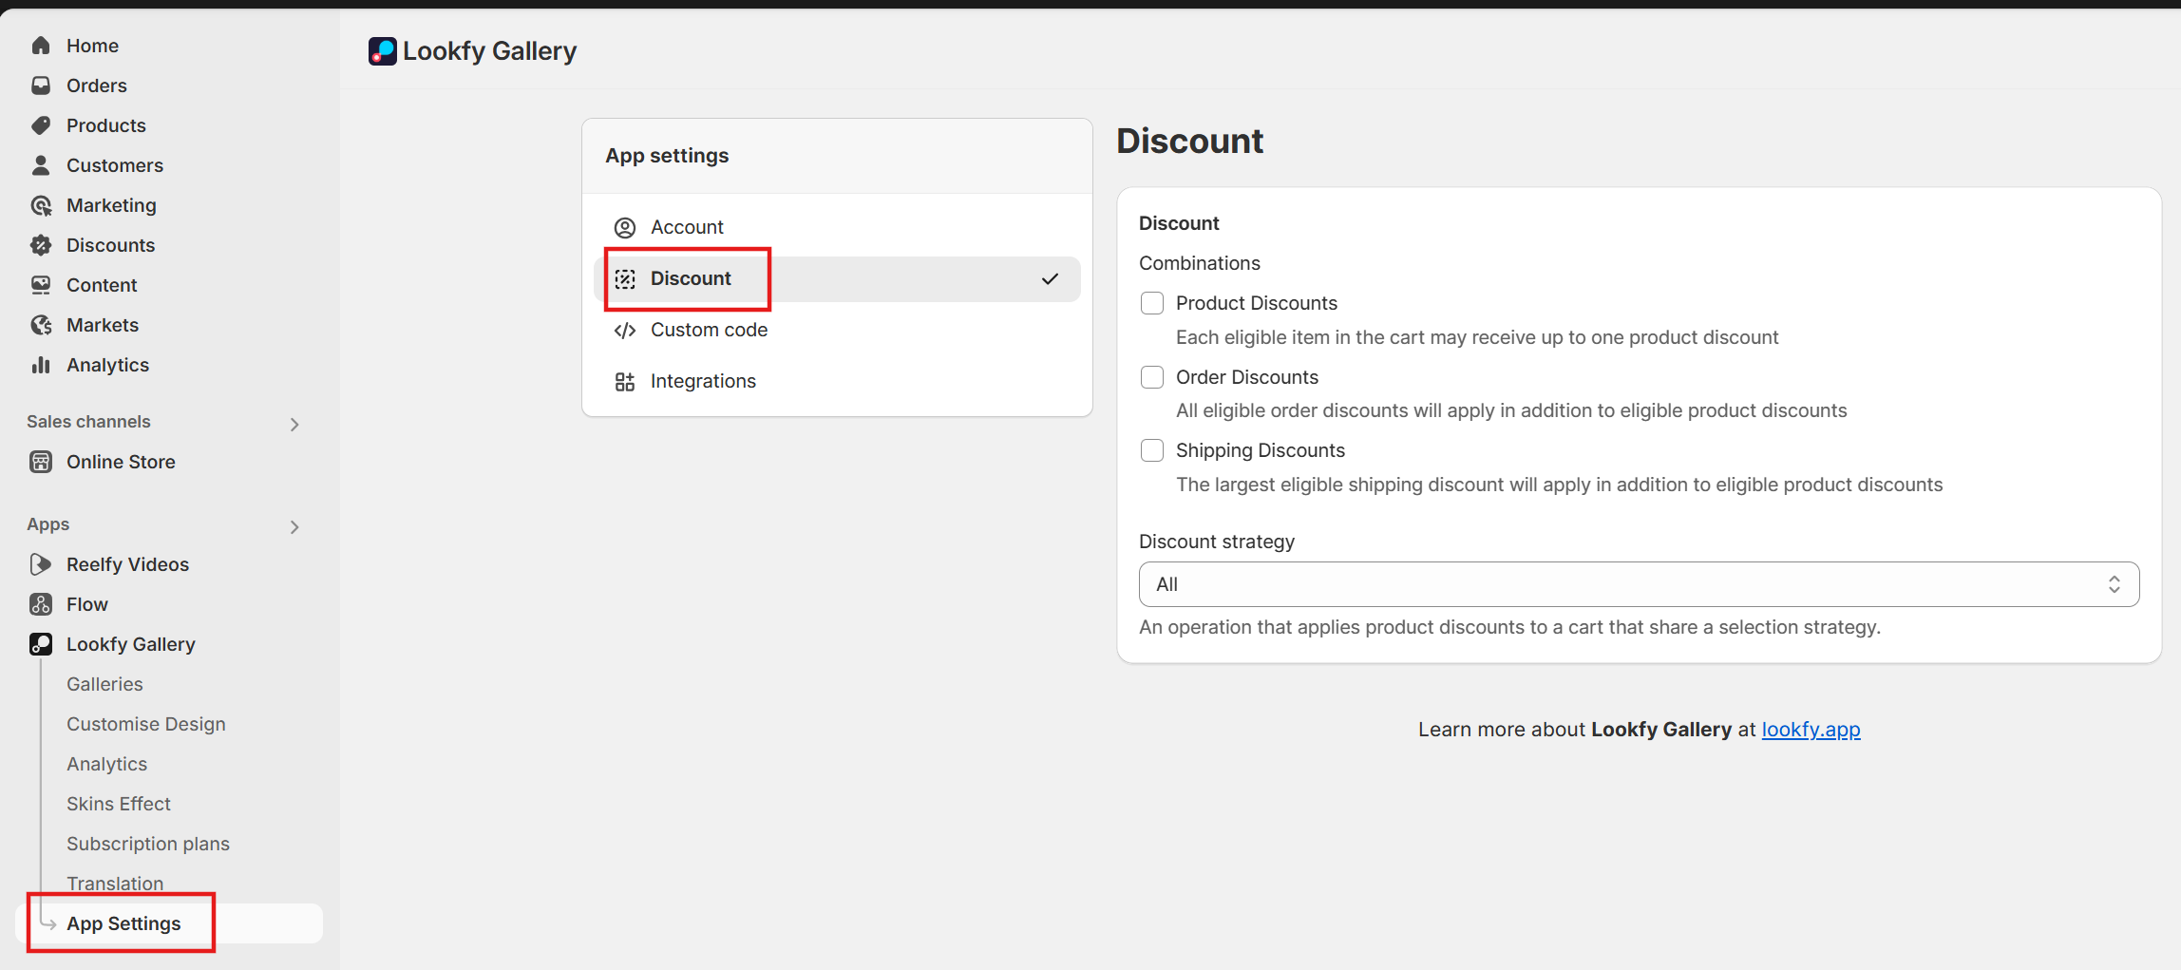Viewport: 2181px width, 970px height.
Task: Enable the Shipping Discounts checkbox
Action: (1152, 450)
